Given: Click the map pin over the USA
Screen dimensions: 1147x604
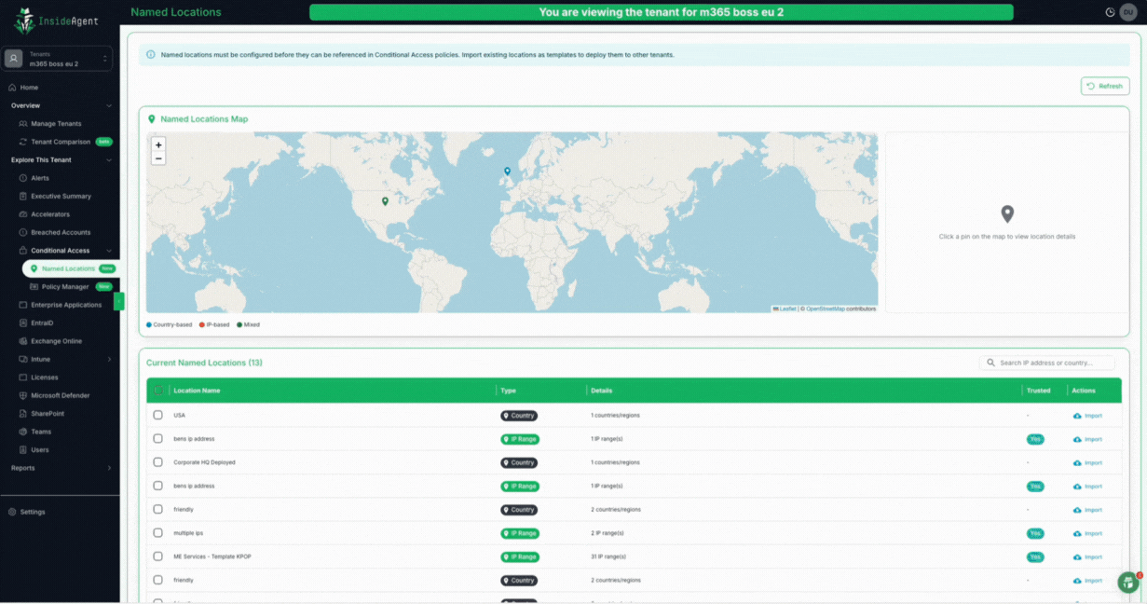Looking at the screenshot, I should pos(385,200).
